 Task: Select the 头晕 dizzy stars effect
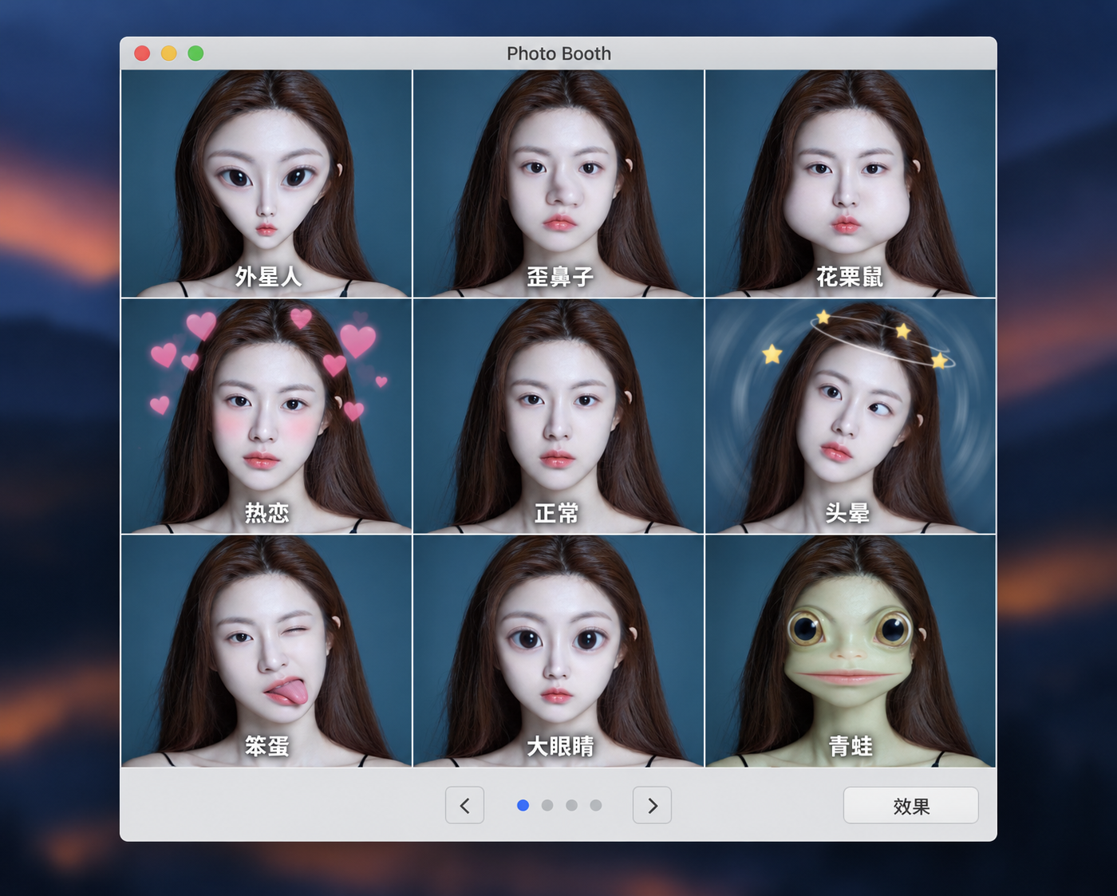click(x=851, y=416)
